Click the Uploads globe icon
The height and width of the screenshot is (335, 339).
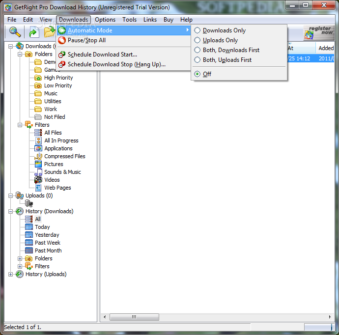[20, 195]
